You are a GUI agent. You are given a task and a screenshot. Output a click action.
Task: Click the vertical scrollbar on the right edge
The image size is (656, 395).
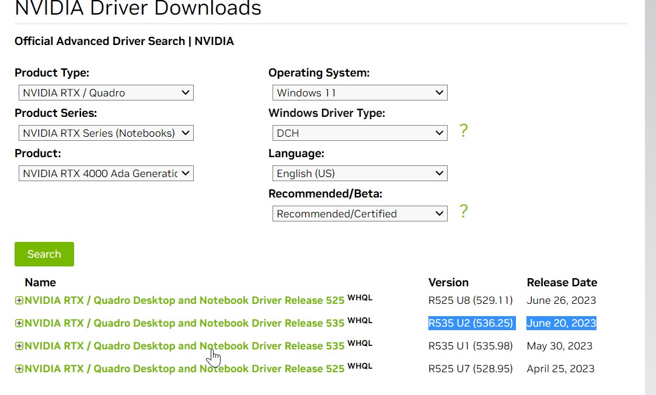[650, 197]
